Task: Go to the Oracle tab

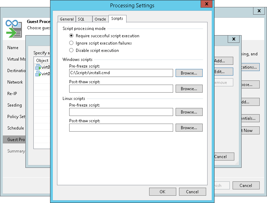Action: (100, 19)
